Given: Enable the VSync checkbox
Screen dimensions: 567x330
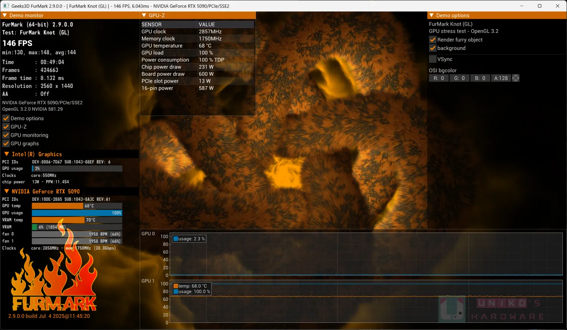Looking at the screenshot, I should (x=433, y=59).
